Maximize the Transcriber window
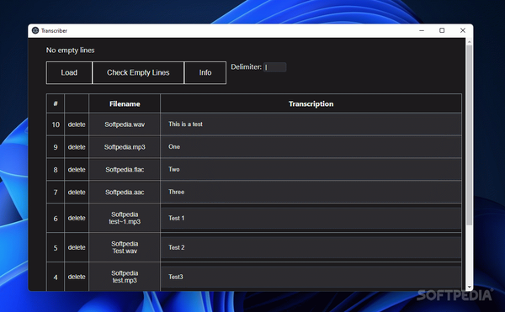 pos(442,30)
